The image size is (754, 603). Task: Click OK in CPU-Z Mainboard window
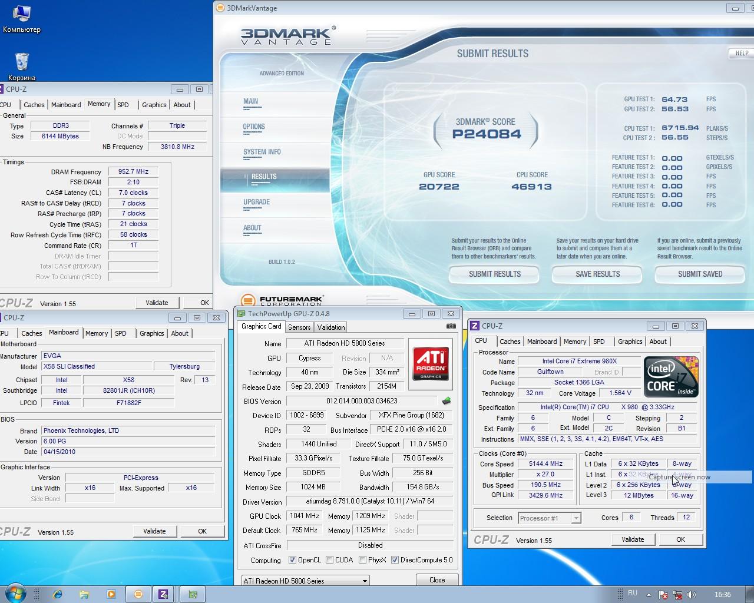pos(202,531)
